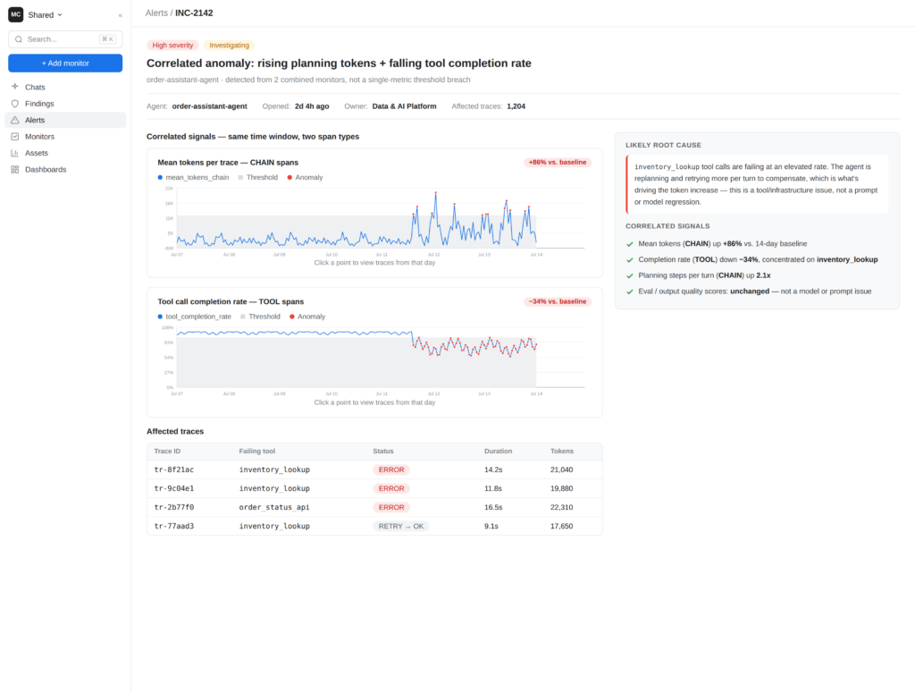Click the Monitors icon in sidebar
This screenshot has width=915, height=693.
tap(15, 136)
